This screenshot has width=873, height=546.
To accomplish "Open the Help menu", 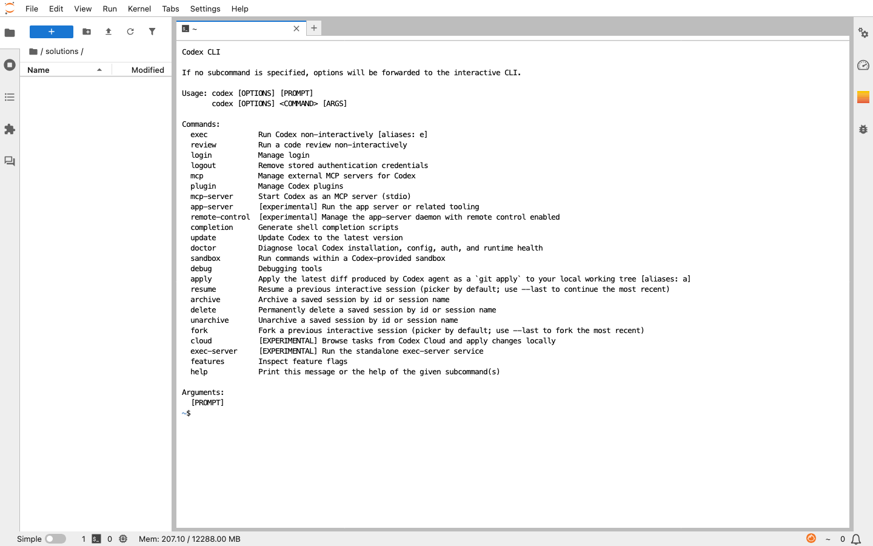I will pos(240,8).
